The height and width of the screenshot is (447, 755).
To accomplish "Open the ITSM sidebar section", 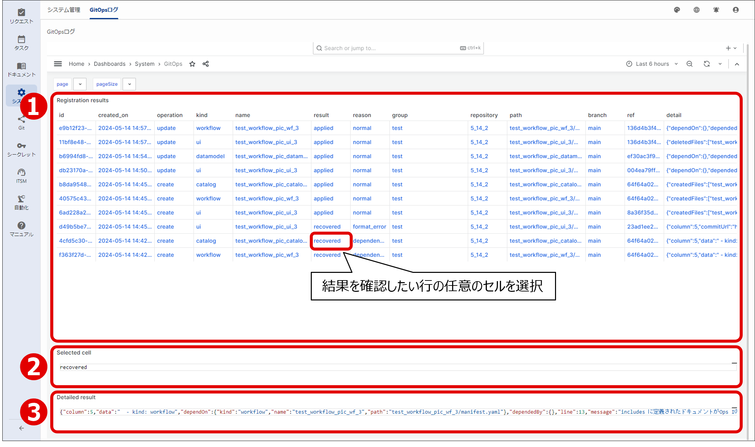I will (x=21, y=175).
